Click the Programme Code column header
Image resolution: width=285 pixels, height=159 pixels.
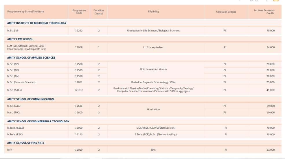(79, 12)
